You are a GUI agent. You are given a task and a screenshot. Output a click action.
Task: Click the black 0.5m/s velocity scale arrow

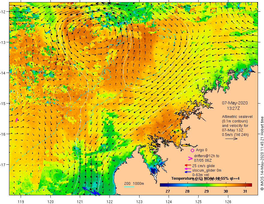[231, 139]
